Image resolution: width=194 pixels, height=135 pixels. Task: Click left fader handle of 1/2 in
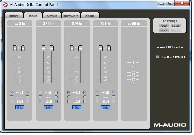15,48
